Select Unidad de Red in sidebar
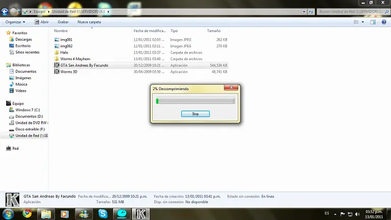Screen dimensions: 391x220 coord(32,135)
